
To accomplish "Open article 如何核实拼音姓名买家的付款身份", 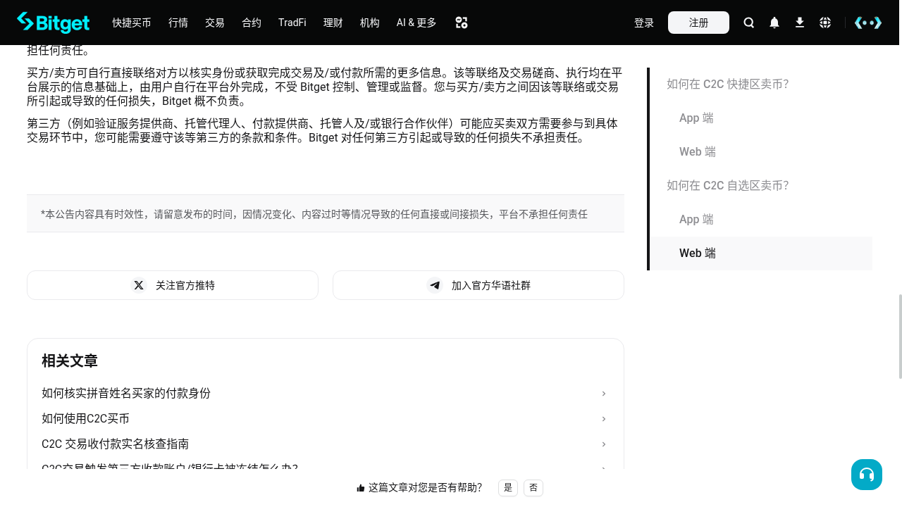I will click(x=126, y=394).
